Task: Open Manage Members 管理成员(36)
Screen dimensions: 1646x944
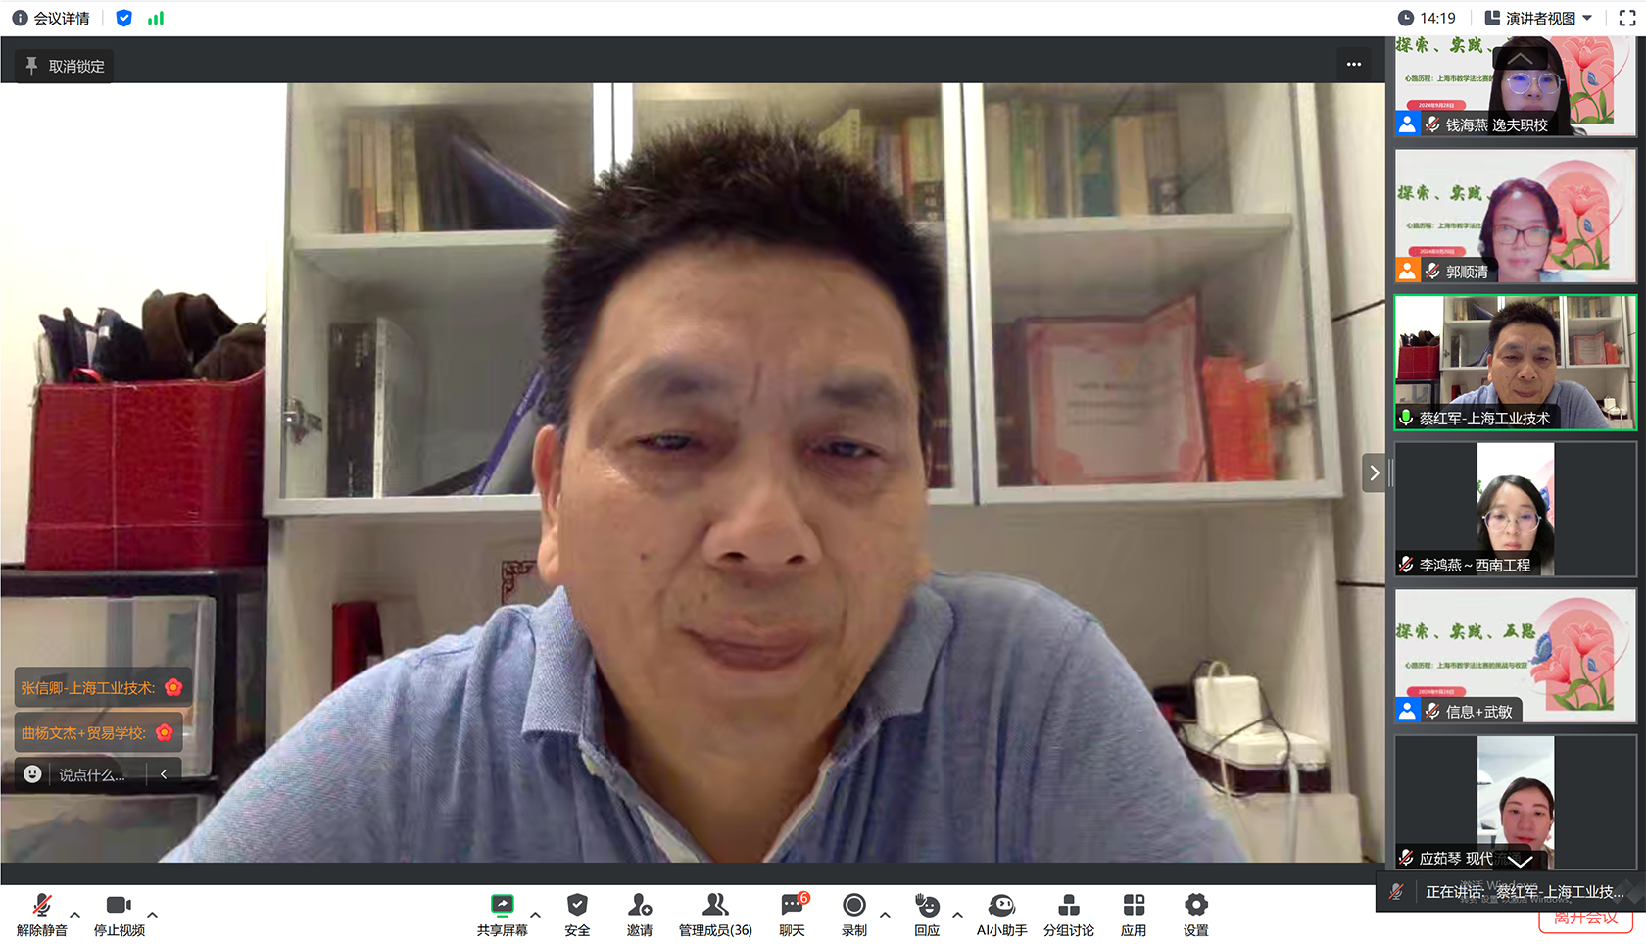Action: pos(715,915)
